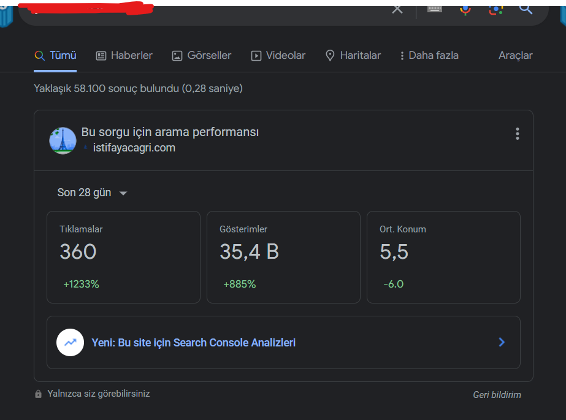Open the Haritalar tab
Screen dimensions: 566x420
pos(353,56)
